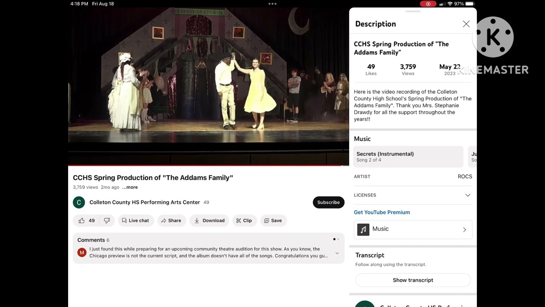This screenshot has width=545, height=307.
Task: Open channel avatar C
Action: (x=79, y=202)
